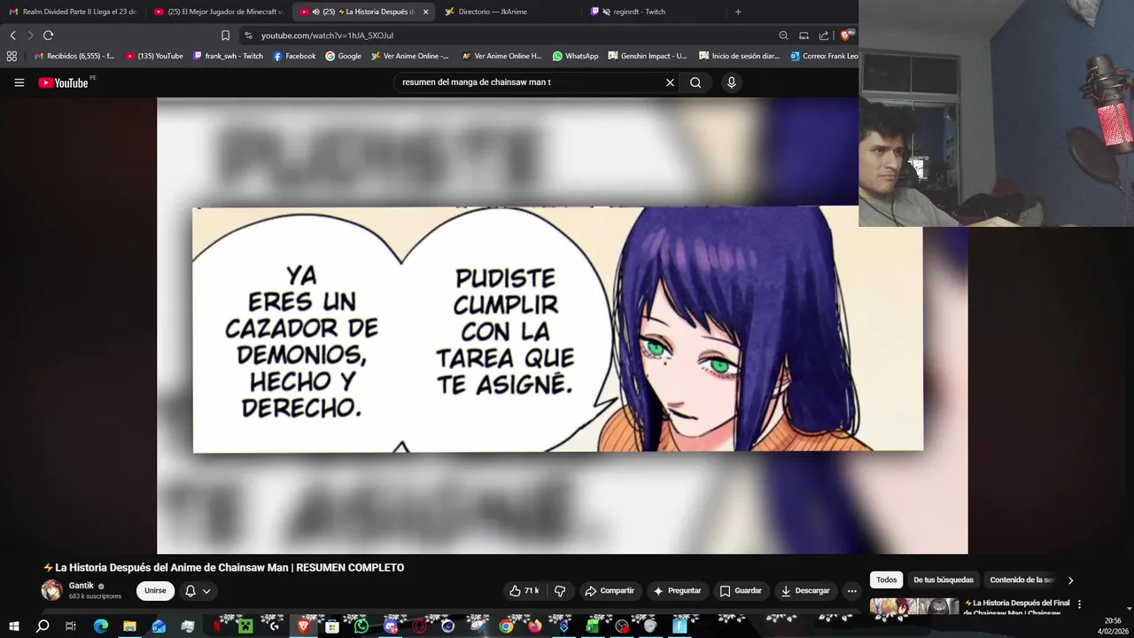Open WhatsApp bookmark
Image resolution: width=1134 pixels, height=638 pixels.
coord(575,56)
